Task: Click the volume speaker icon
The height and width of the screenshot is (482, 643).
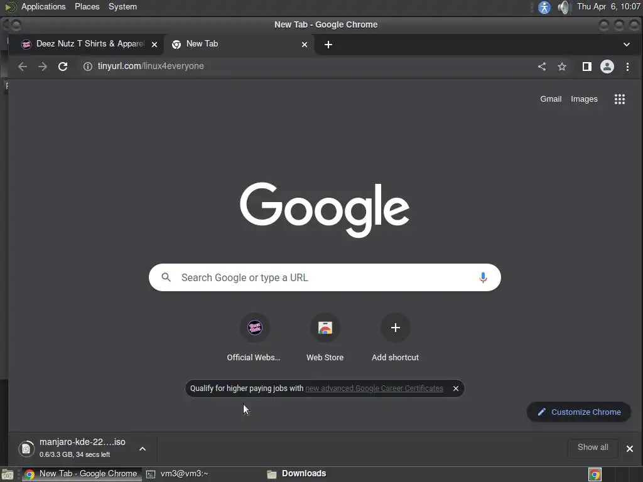Action: point(564,8)
